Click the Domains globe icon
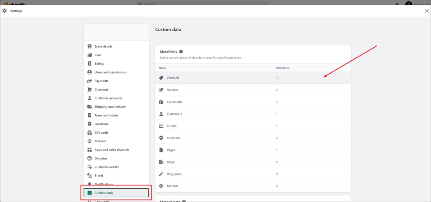The width and height of the screenshot is (431, 202). click(x=90, y=159)
